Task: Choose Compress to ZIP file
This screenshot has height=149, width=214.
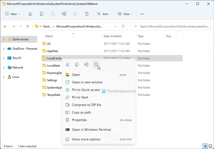Action: pos(98,105)
